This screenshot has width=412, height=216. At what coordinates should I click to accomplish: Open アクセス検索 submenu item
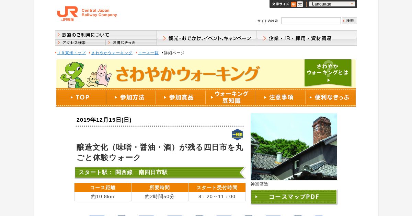tap(80, 43)
